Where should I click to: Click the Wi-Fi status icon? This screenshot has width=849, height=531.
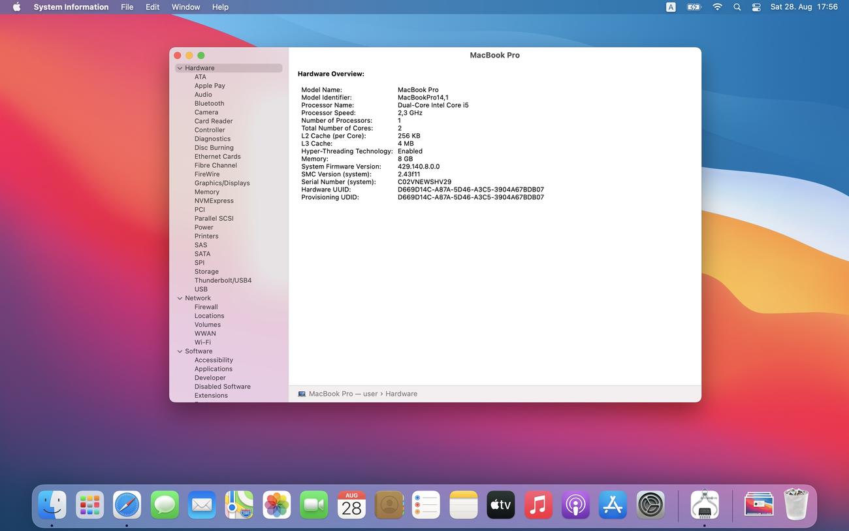tap(717, 7)
